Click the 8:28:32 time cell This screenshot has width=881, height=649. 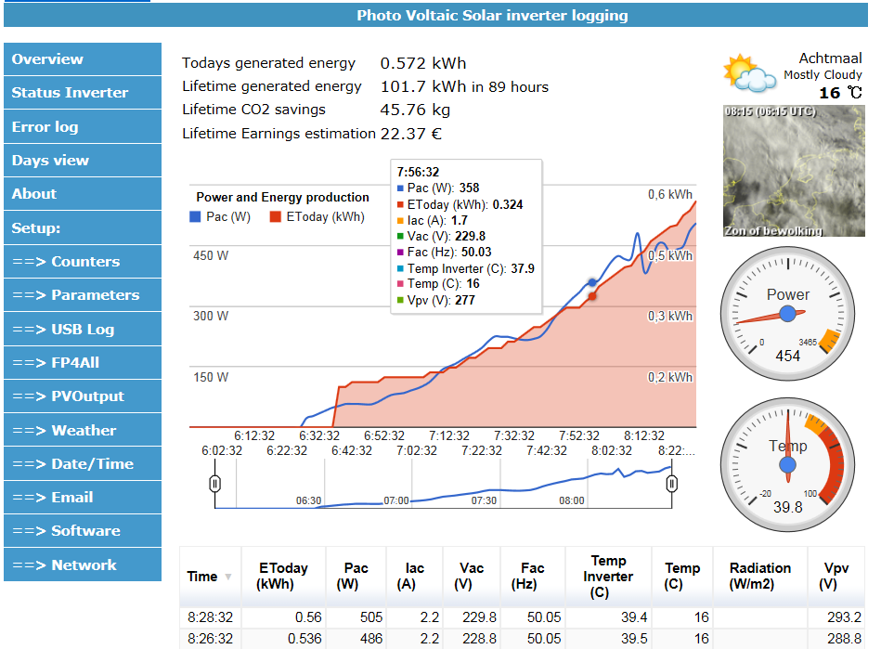(x=210, y=617)
